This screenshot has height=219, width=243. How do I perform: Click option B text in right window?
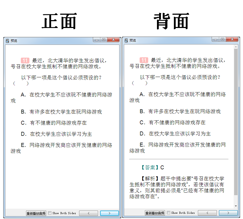coord(180,111)
